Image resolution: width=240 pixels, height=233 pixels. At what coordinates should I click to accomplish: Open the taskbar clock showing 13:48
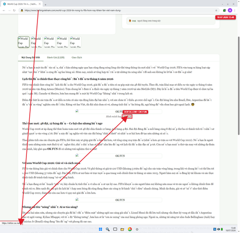click(230, 229)
